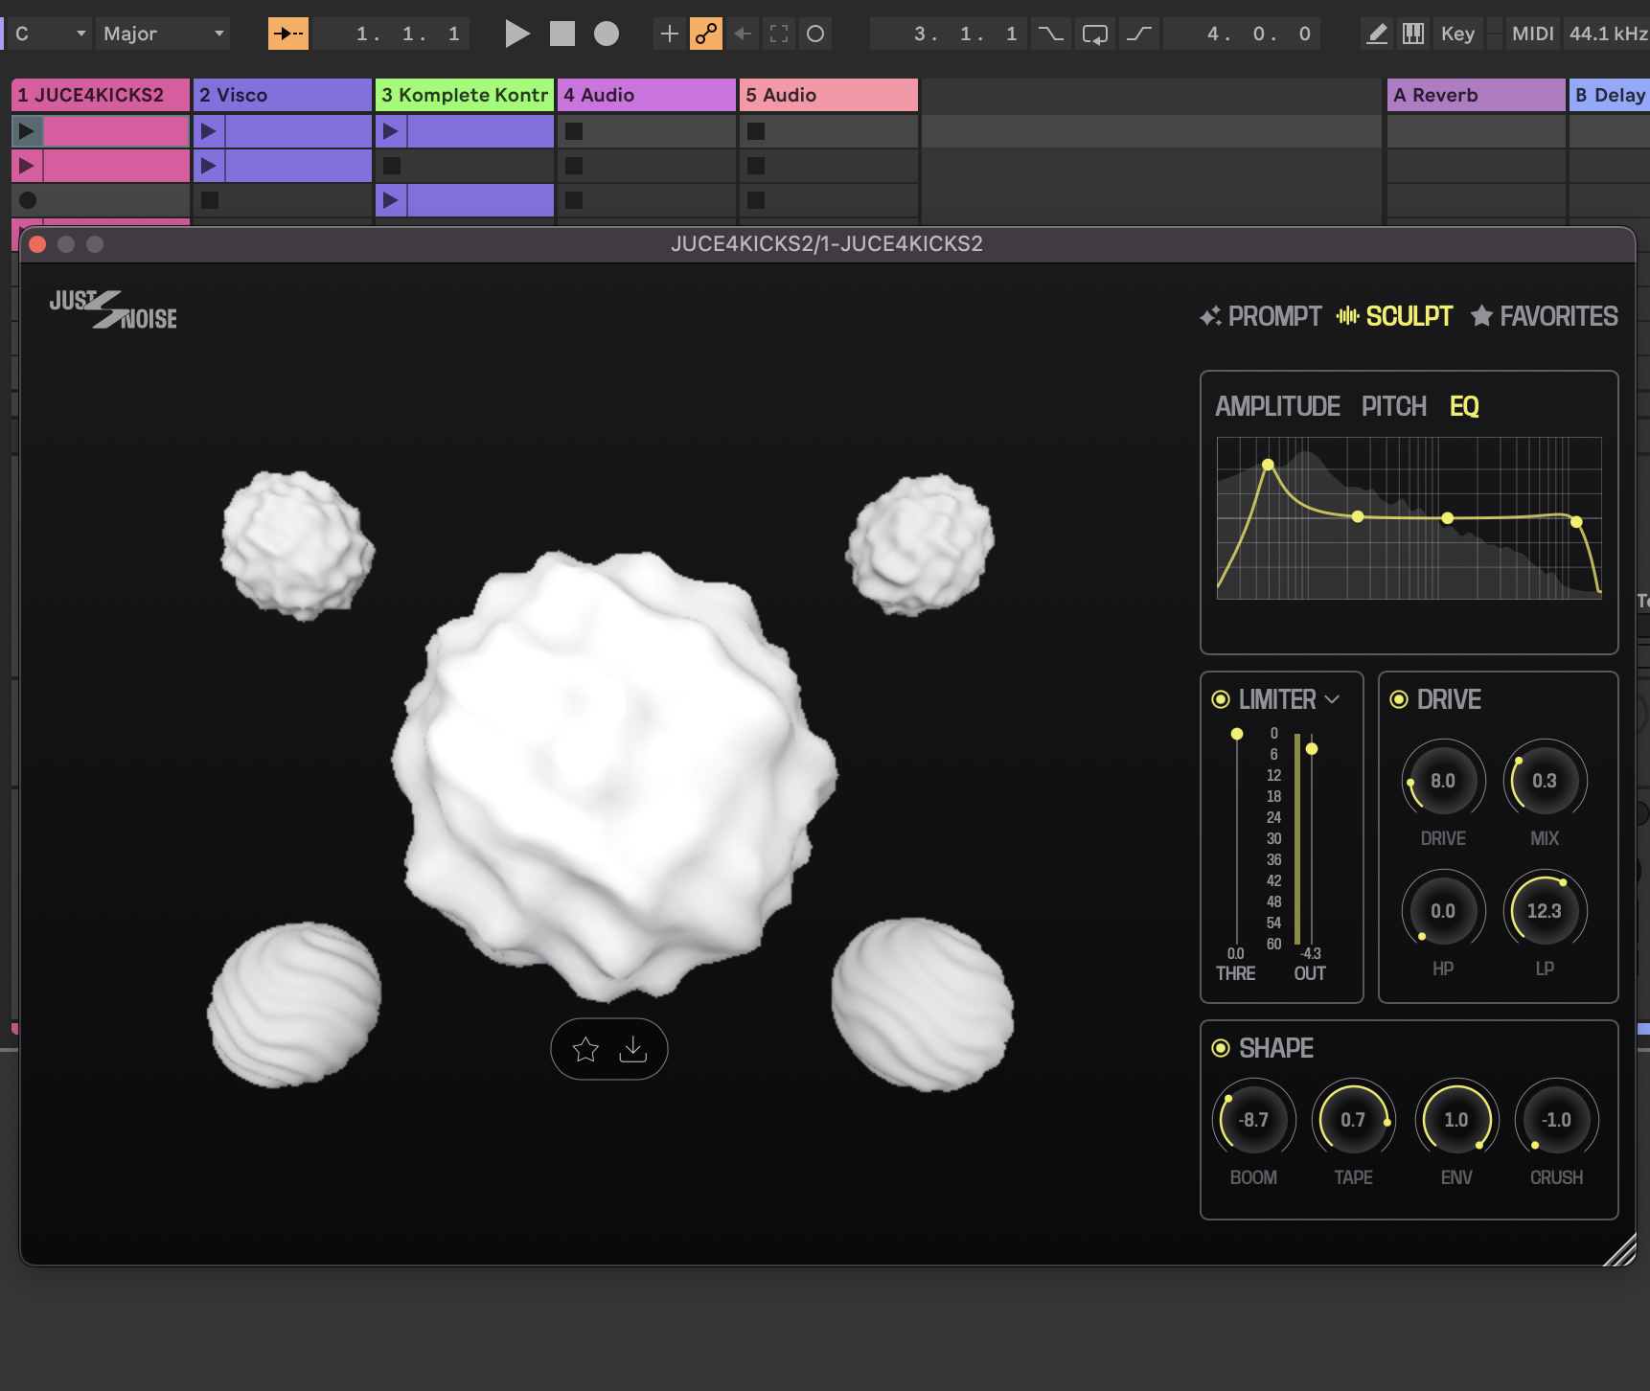Launch second clip in JUCE4KICKS2 track

[x=27, y=166]
